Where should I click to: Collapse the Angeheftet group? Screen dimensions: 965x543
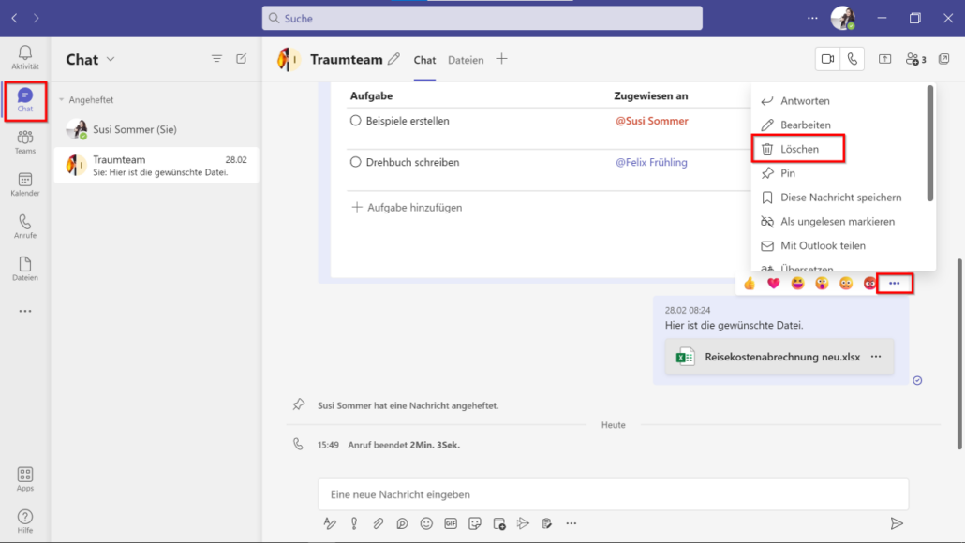[60, 99]
